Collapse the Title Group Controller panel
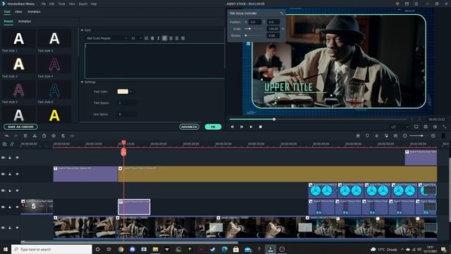Screen dimensions: 451x254 (x=282, y=13)
